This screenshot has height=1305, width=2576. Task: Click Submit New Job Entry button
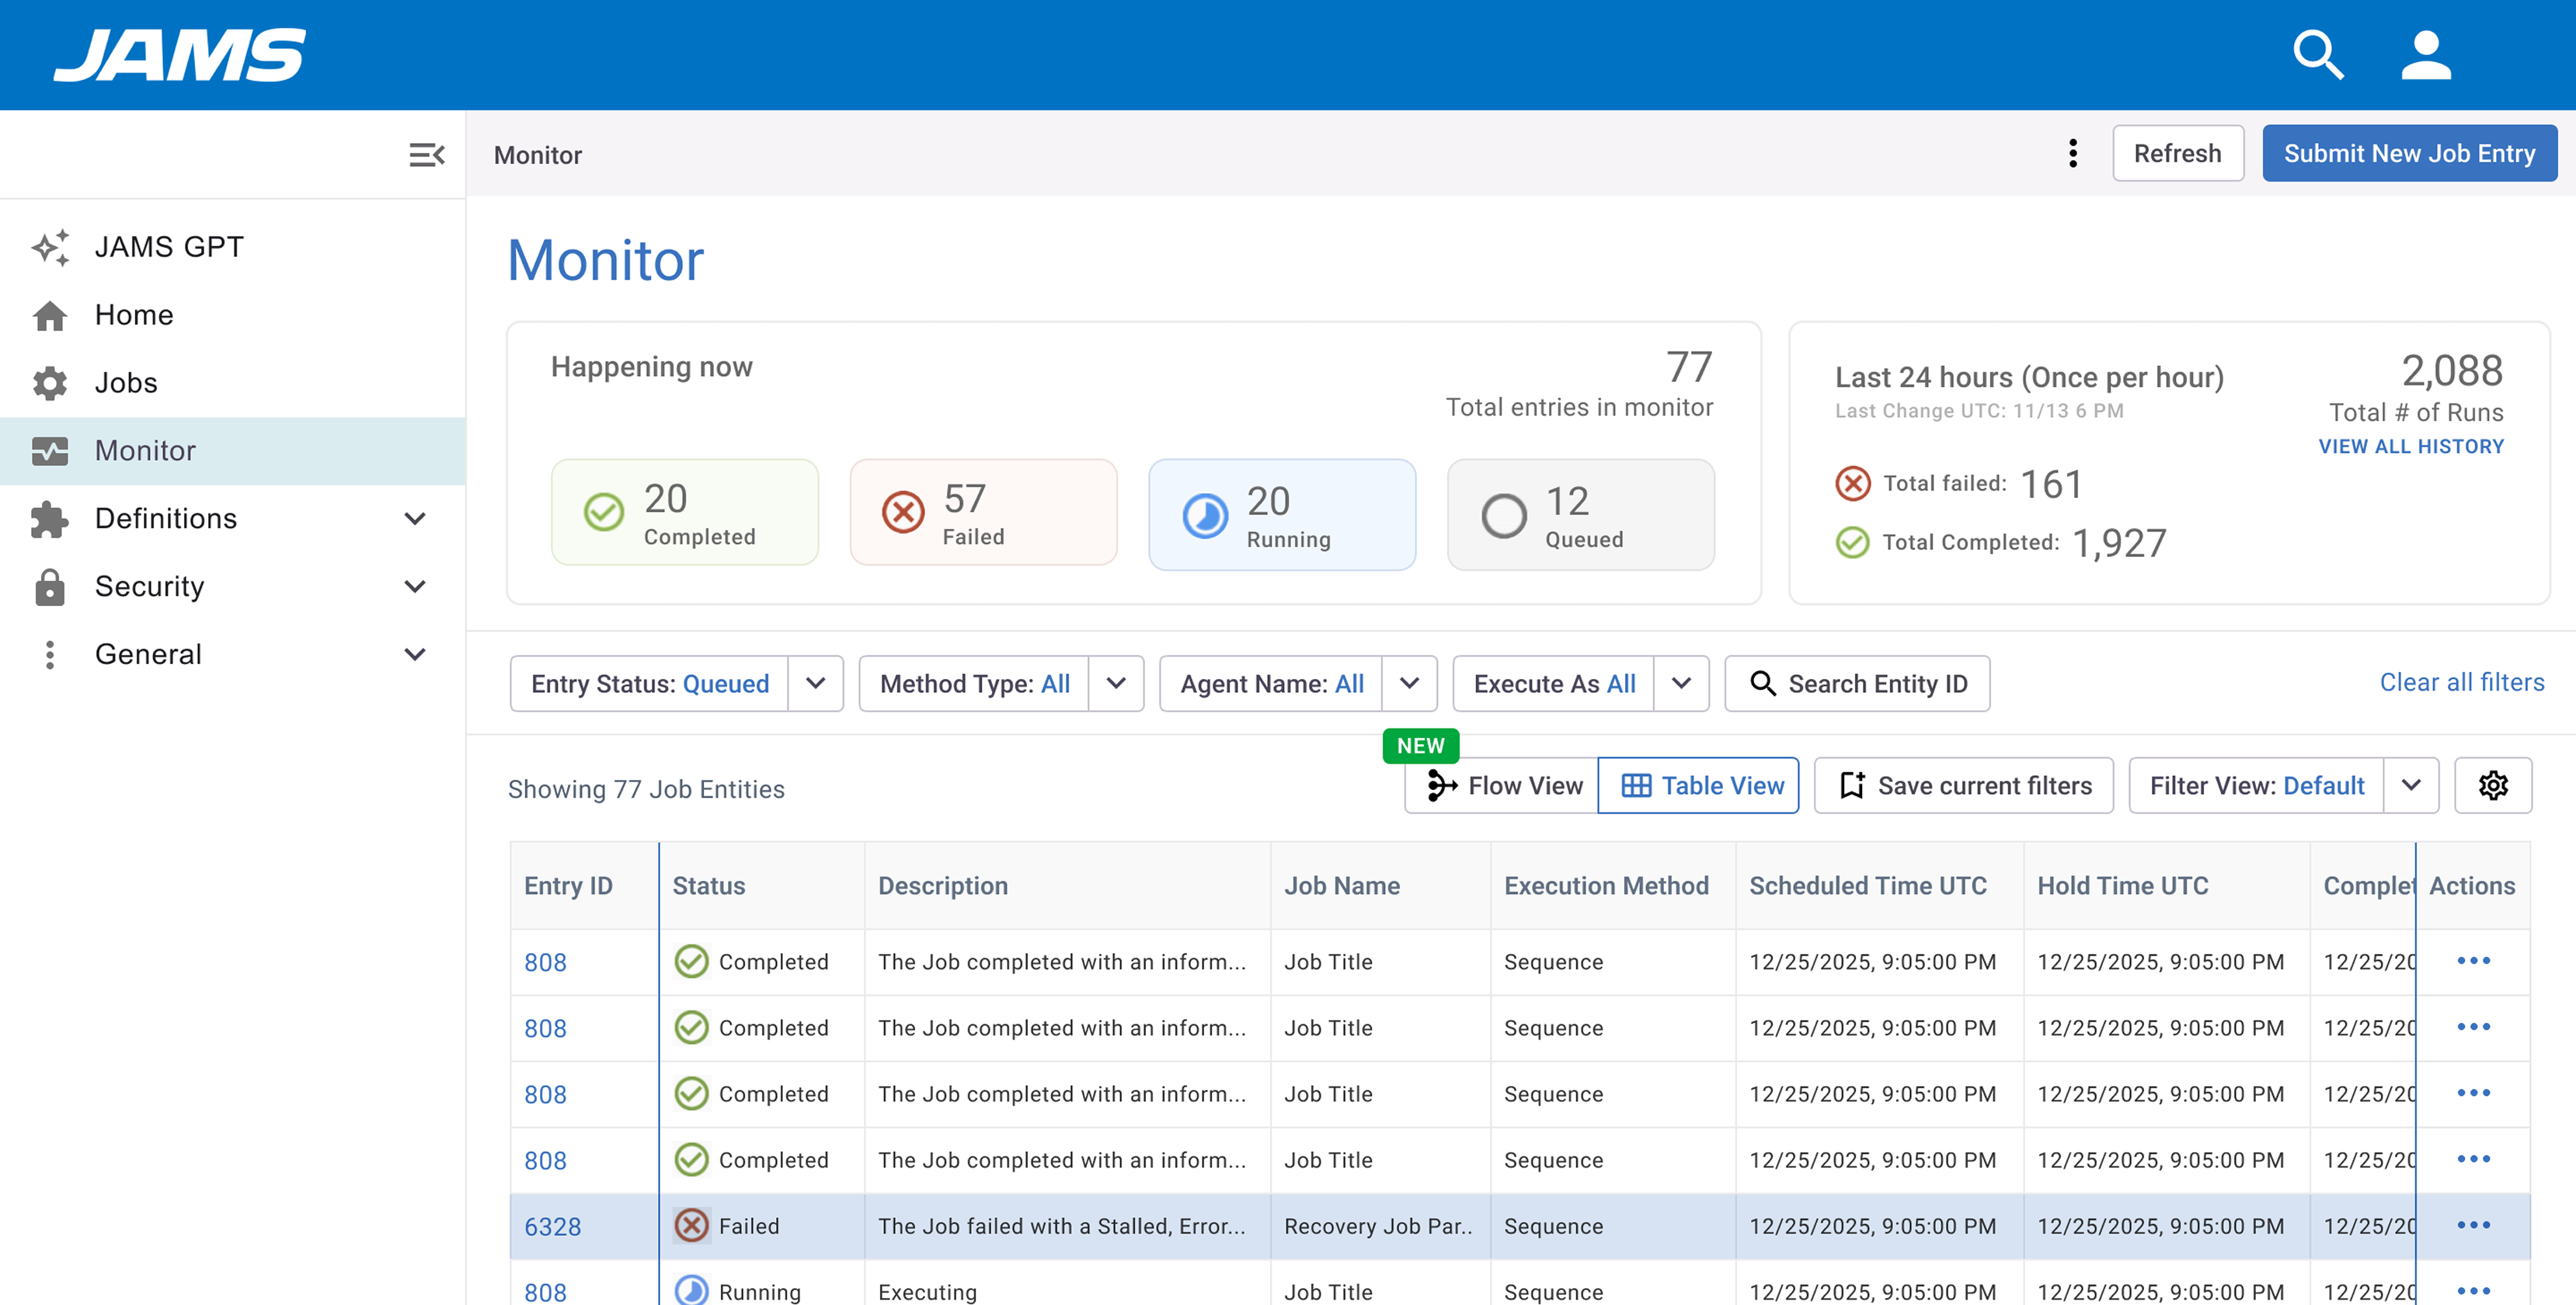[2409, 153]
